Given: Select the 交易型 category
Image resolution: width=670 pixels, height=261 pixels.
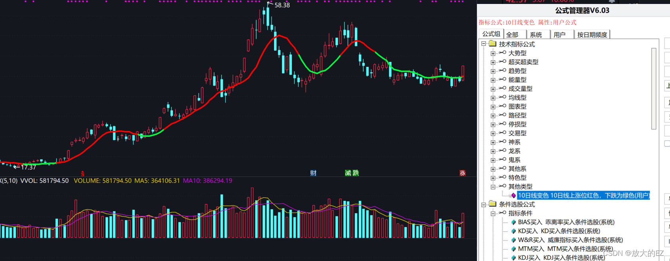Looking at the screenshot, I should tap(517, 133).
